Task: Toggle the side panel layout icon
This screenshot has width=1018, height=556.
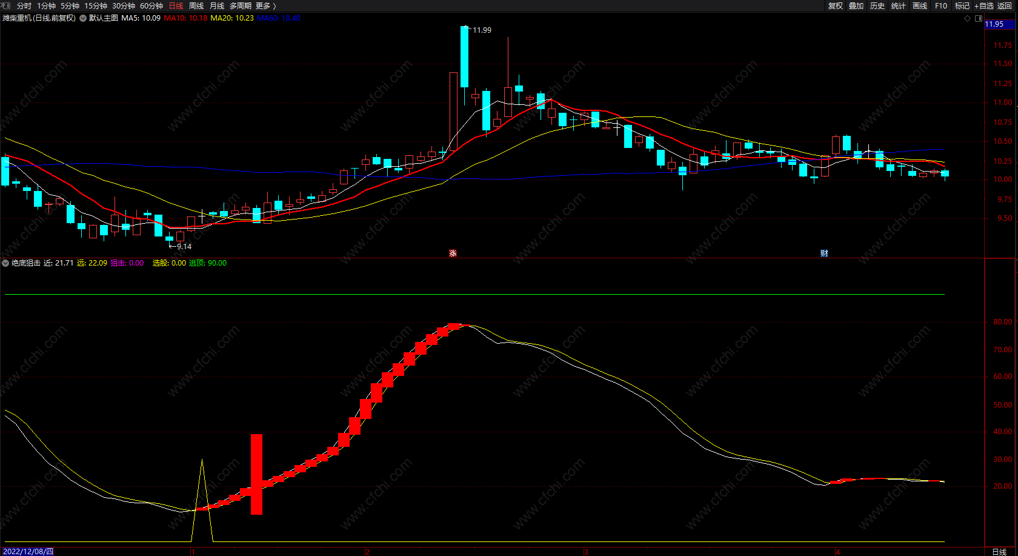Action: coord(978,18)
